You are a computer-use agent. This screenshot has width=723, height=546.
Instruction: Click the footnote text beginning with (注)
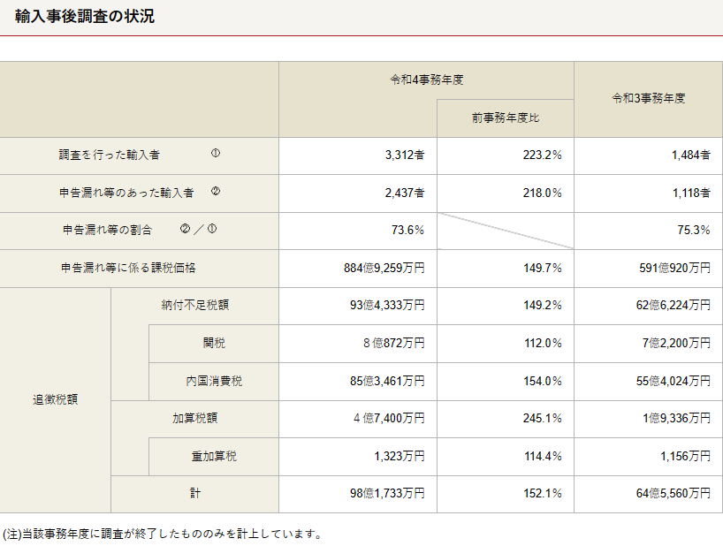162,534
